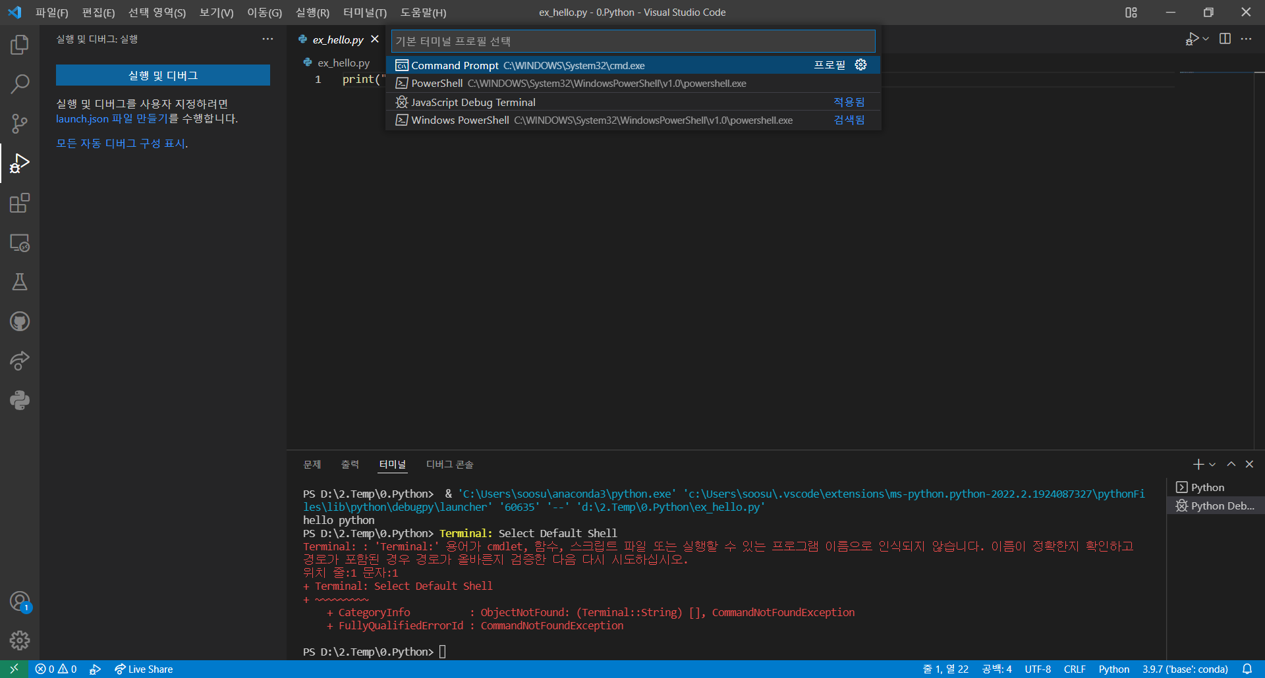The height and width of the screenshot is (678, 1265).
Task: Configure Command Prompt profile gear icon
Action: 860,65
